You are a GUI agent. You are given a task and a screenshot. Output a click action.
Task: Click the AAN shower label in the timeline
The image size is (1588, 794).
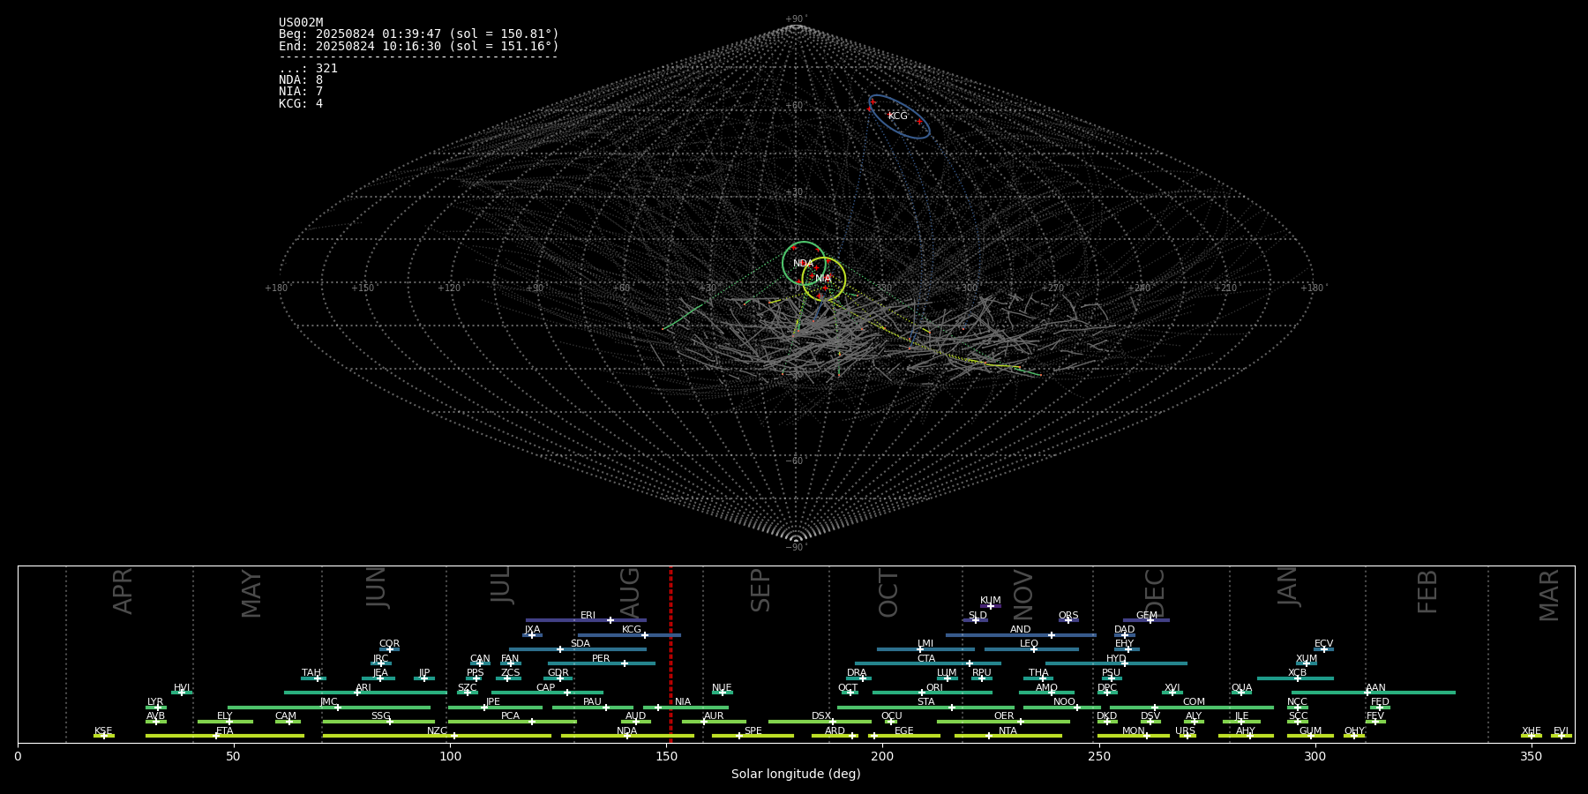pyautogui.click(x=1375, y=688)
